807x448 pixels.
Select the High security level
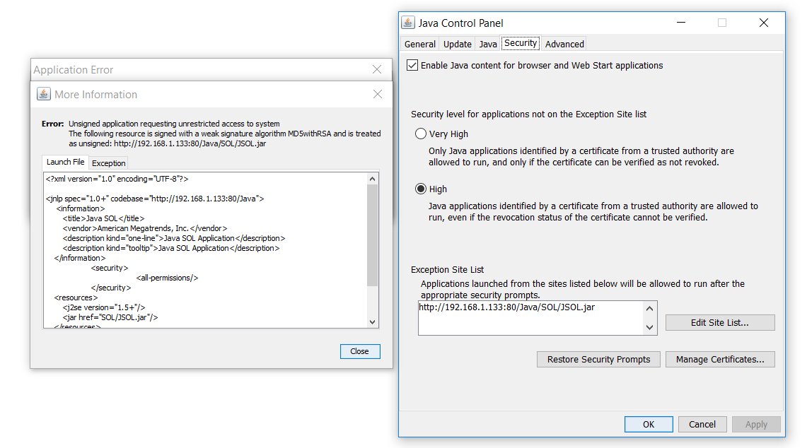(x=421, y=189)
